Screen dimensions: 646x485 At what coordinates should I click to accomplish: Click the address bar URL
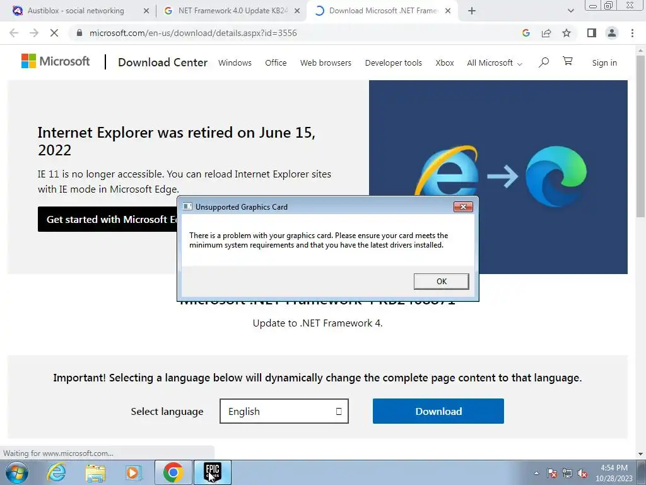pos(193,33)
